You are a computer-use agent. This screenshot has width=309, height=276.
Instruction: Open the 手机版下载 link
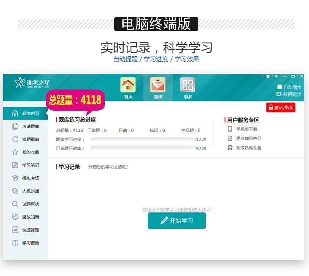pos(247,129)
